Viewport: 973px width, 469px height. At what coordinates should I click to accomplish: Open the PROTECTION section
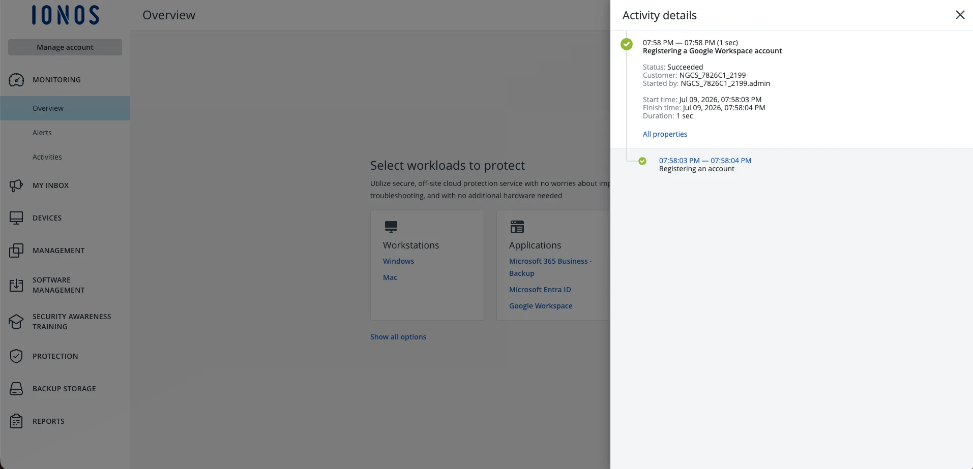coord(65,356)
